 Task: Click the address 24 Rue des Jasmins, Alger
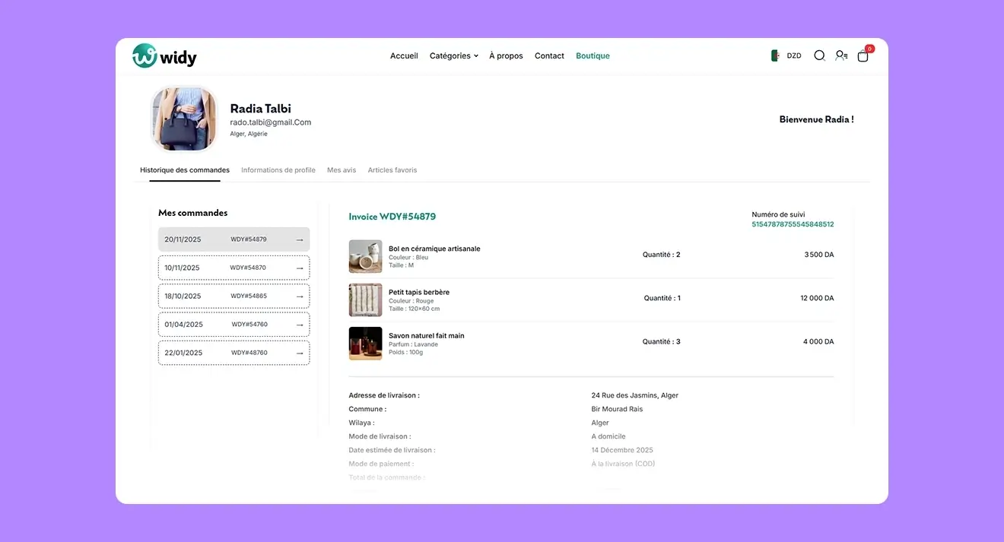click(635, 395)
